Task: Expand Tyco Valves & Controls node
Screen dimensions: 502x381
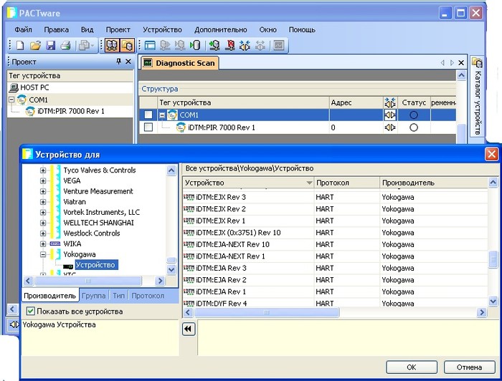Action: coord(43,170)
